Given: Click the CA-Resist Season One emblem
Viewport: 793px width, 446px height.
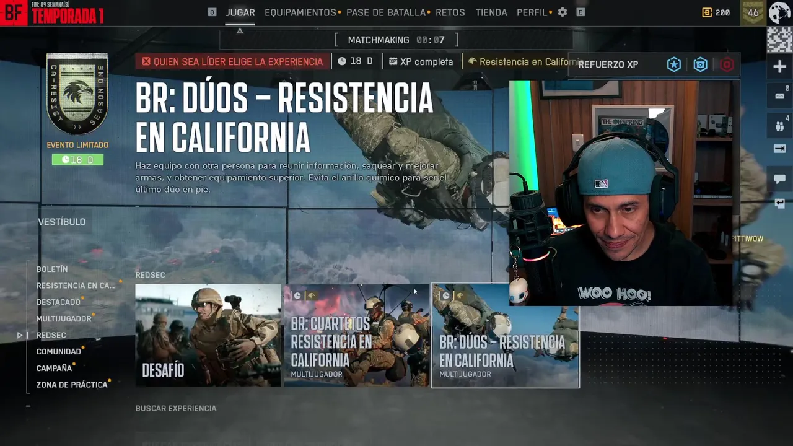Looking at the screenshot, I should [77, 93].
